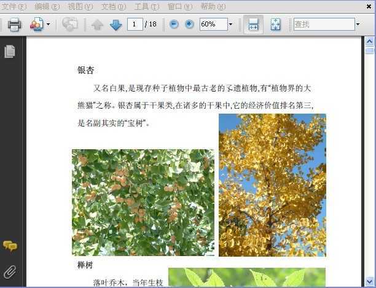Open the 帮助 (Help) menu
The image size is (376, 288).
[x=213, y=7]
